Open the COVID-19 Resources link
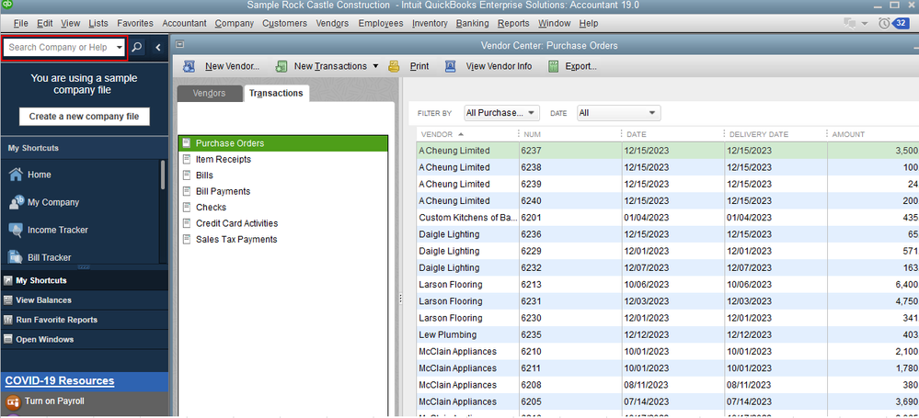 [x=60, y=381]
